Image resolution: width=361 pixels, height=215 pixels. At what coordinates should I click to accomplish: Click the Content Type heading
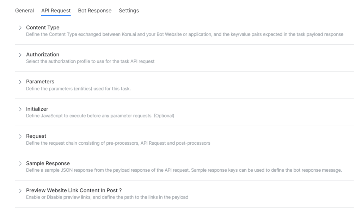point(43,27)
